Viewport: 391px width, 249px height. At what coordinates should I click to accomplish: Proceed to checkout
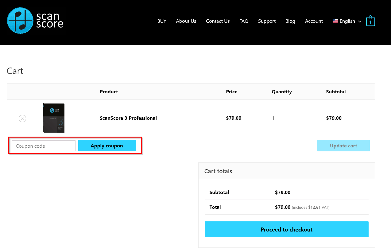click(x=286, y=229)
